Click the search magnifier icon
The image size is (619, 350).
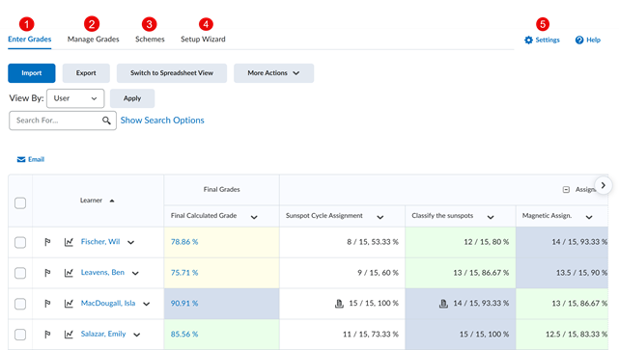tap(106, 121)
